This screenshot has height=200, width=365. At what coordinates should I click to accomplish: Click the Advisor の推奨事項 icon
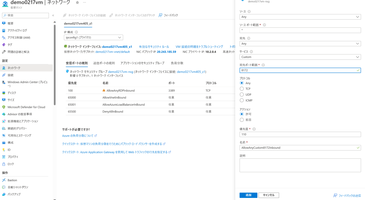tap(4, 114)
